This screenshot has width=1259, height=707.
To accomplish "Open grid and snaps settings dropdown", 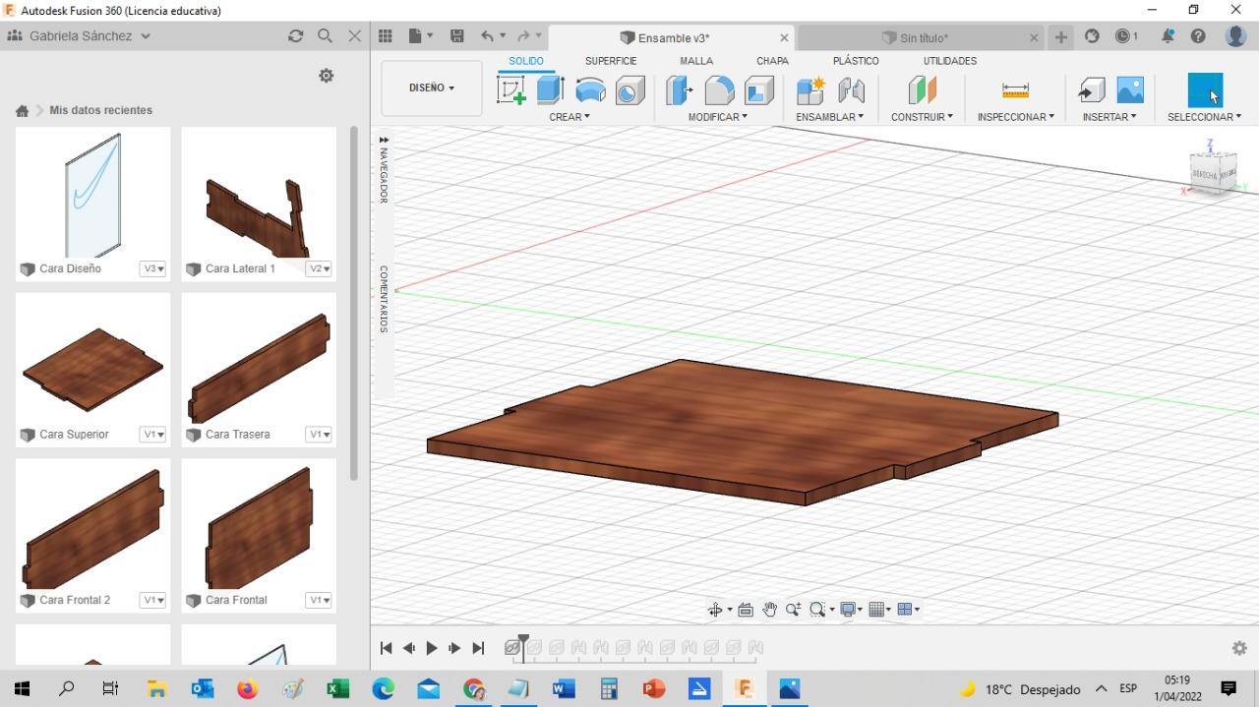I will coord(878,610).
